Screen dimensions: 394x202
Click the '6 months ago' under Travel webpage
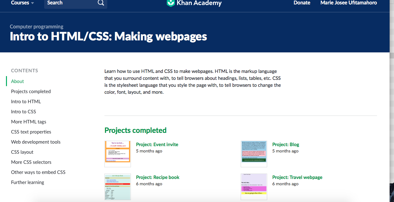(285, 184)
